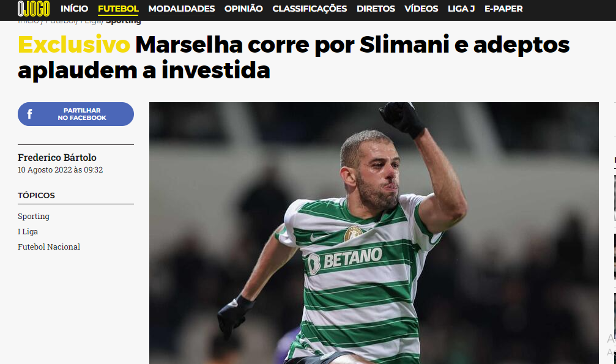Select the Sporting topic link
The width and height of the screenshot is (616, 364).
[34, 216]
